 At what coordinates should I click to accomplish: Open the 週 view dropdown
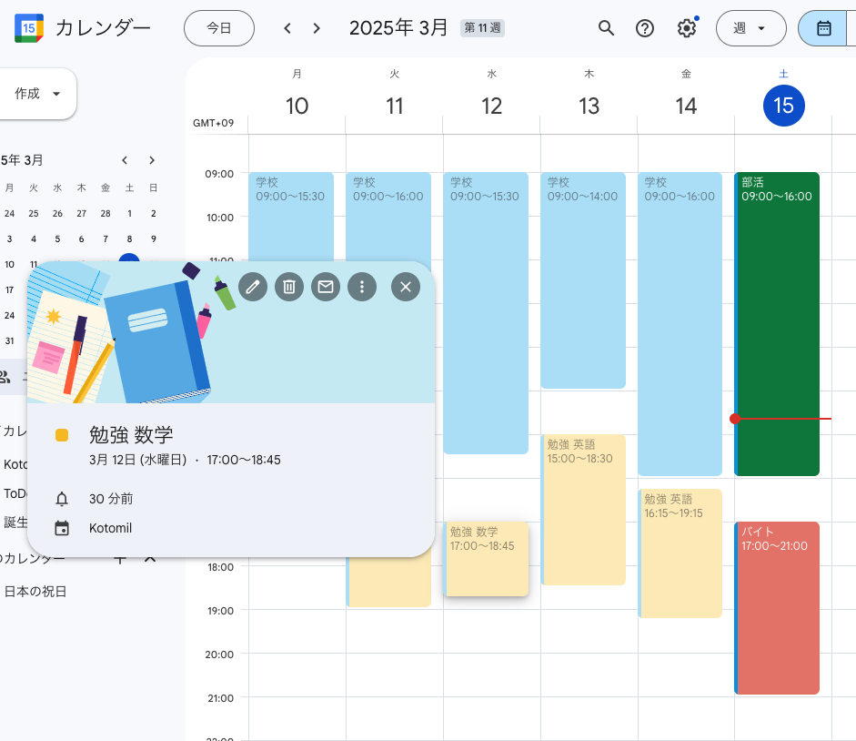(x=750, y=28)
